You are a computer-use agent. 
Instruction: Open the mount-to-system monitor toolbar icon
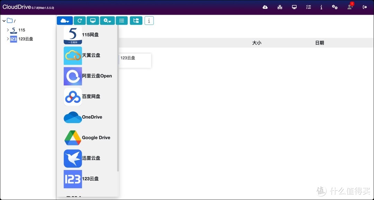point(92,20)
